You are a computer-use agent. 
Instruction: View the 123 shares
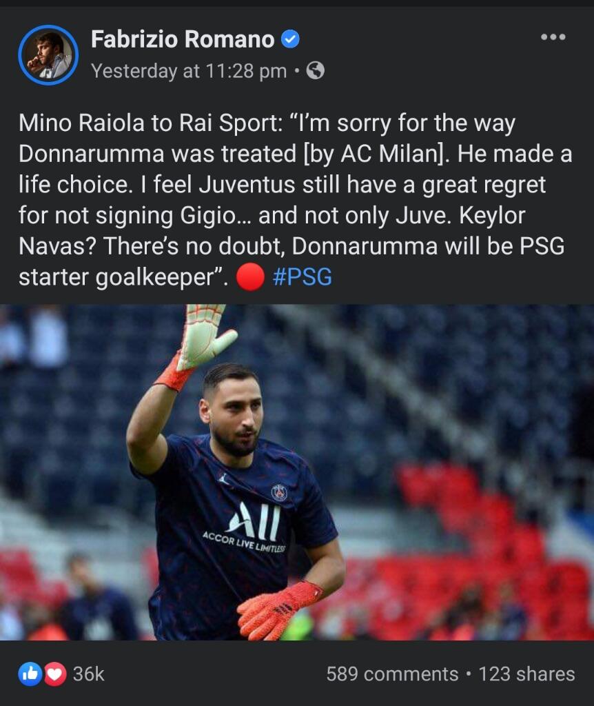526,674
